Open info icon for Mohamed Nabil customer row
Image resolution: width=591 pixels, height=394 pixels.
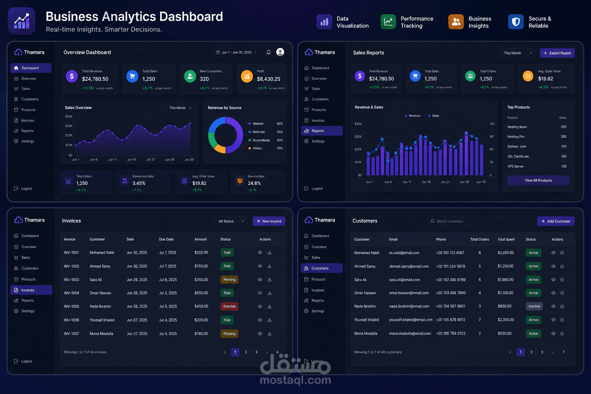coord(562,253)
